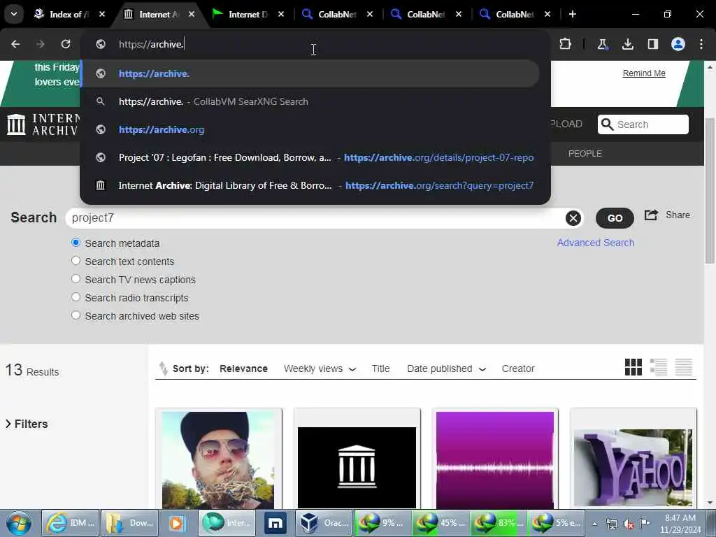Open the black archive logo result thumbnail
The height and width of the screenshot is (537, 716).
pyautogui.click(x=357, y=467)
